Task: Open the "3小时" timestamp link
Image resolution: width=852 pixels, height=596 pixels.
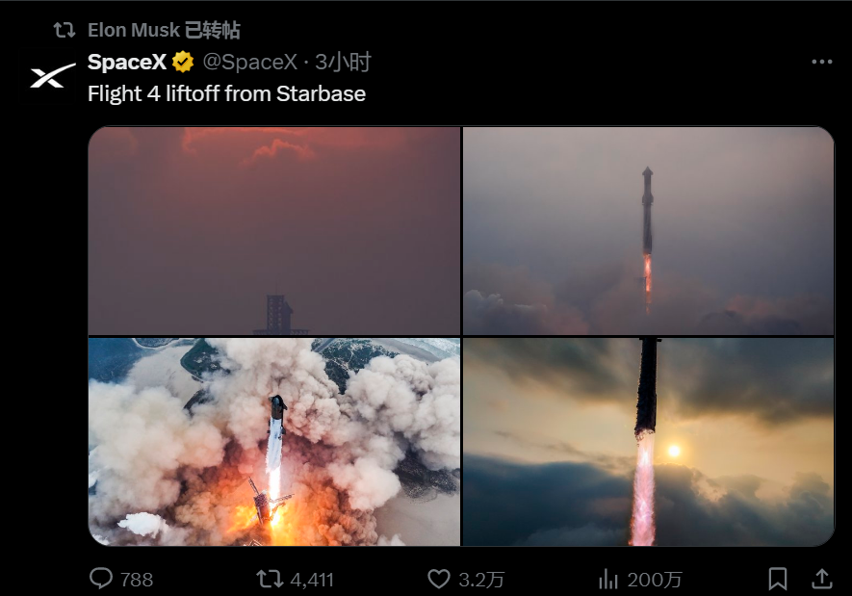Action: click(x=344, y=63)
